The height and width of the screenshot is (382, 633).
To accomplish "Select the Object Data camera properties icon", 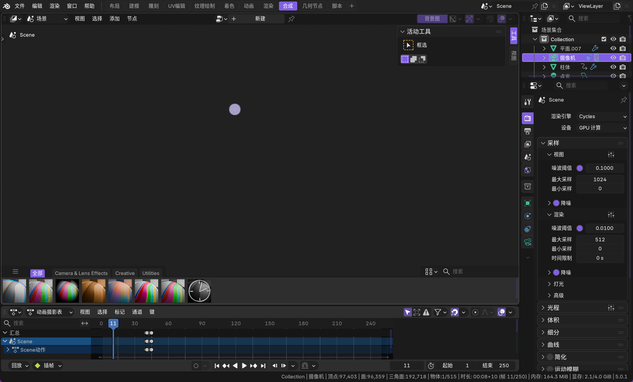I will coord(528,242).
